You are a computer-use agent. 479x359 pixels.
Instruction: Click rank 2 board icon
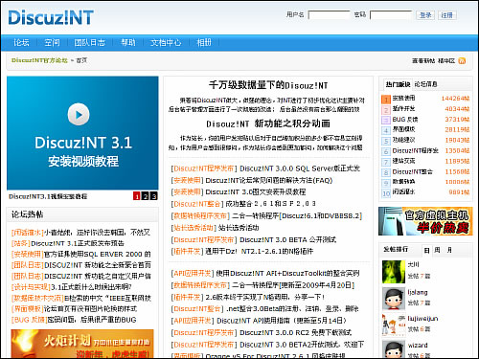386,110
